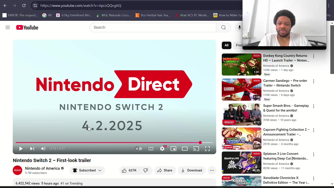Open browser three-dot menu
This screenshot has width=334, height=188.
pos(329,5)
